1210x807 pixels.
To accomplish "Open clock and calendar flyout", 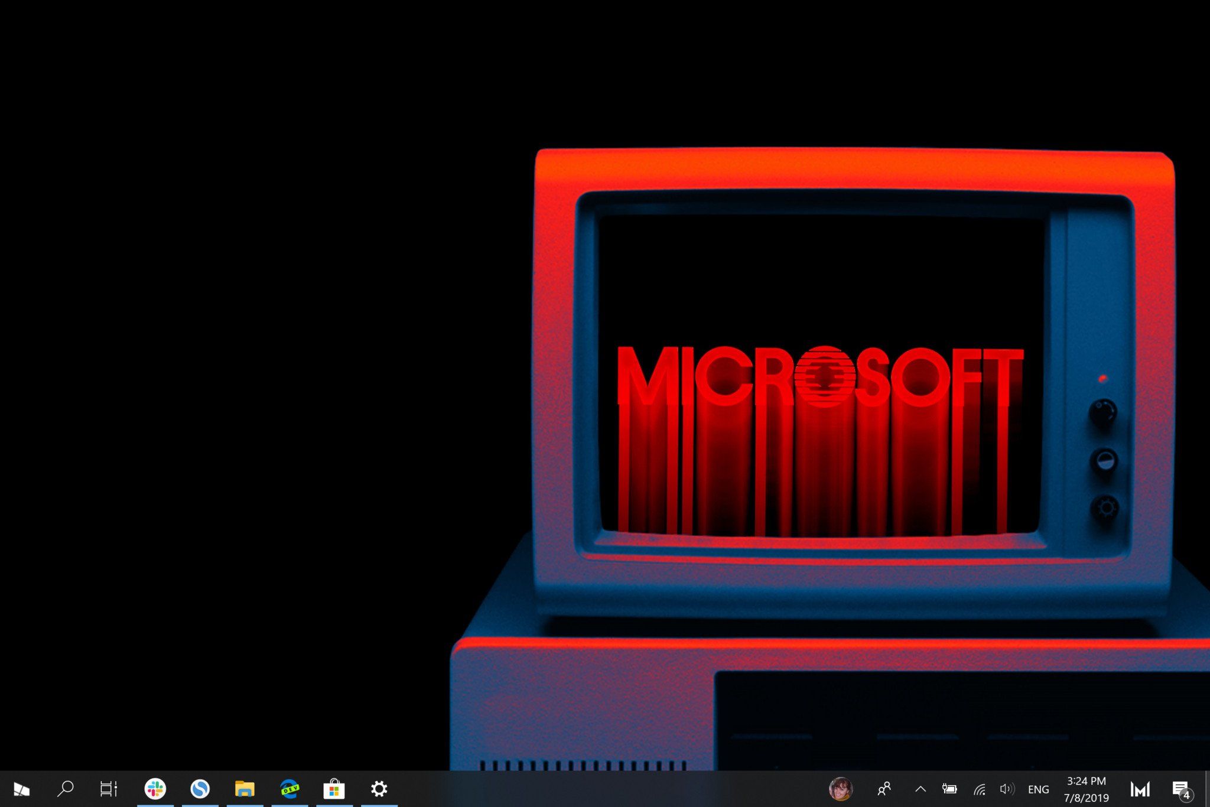I will click(x=1086, y=789).
